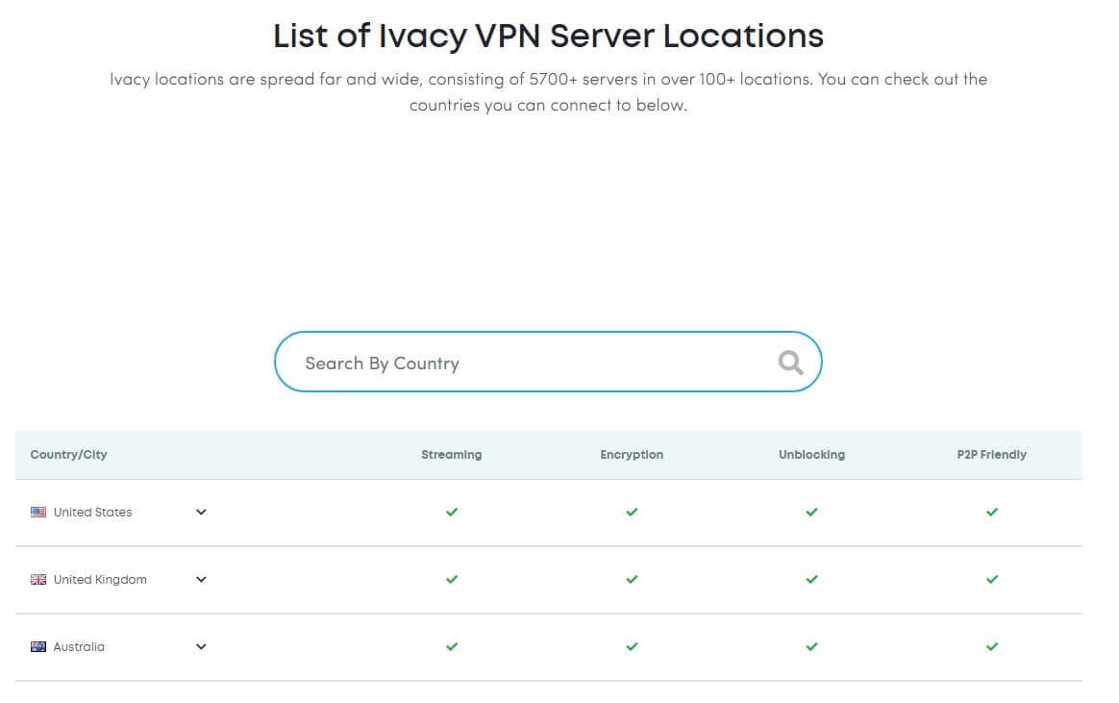Click the magnifier search icon

click(x=790, y=363)
